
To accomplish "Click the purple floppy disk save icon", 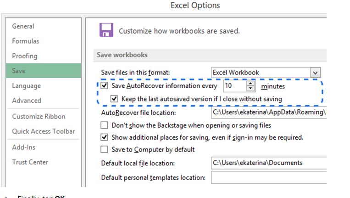I will [x=106, y=30].
